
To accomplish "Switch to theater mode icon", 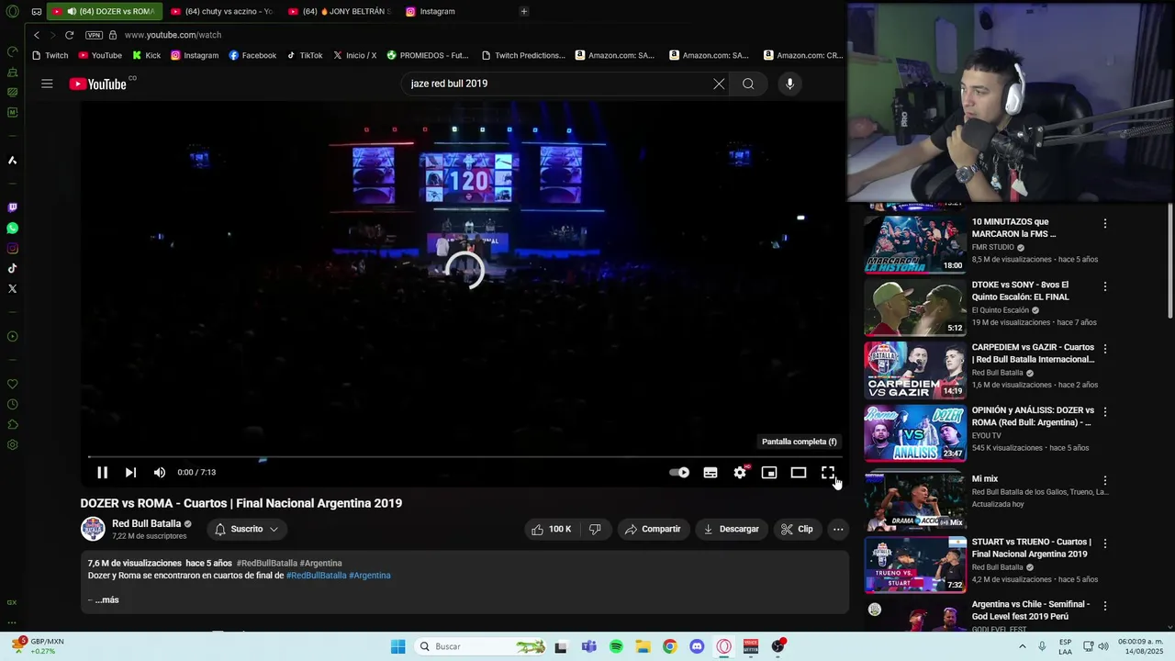I will click(x=799, y=472).
